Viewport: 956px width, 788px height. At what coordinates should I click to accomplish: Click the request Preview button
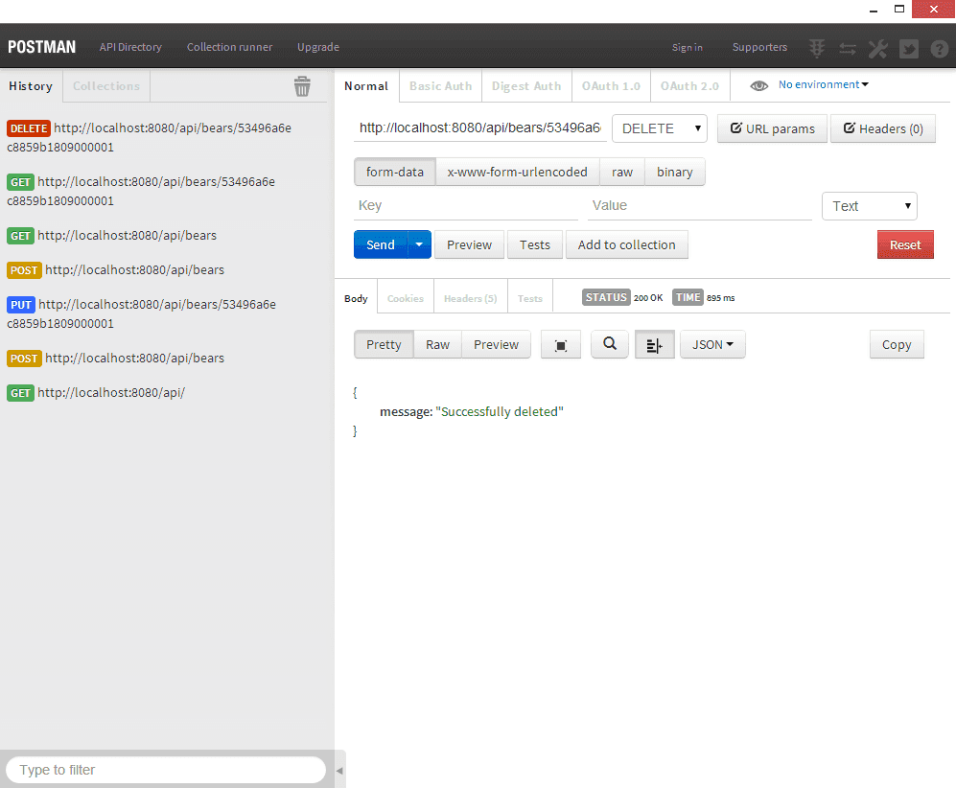coord(469,244)
